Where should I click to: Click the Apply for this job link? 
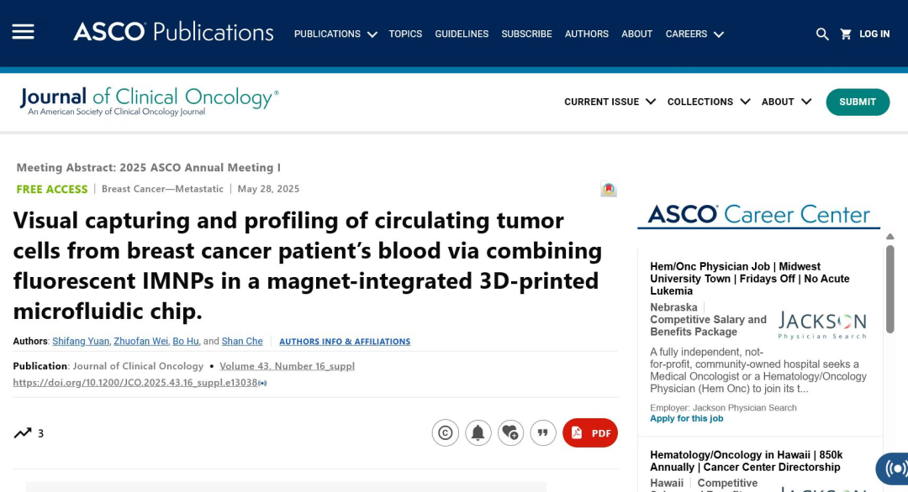click(x=686, y=419)
